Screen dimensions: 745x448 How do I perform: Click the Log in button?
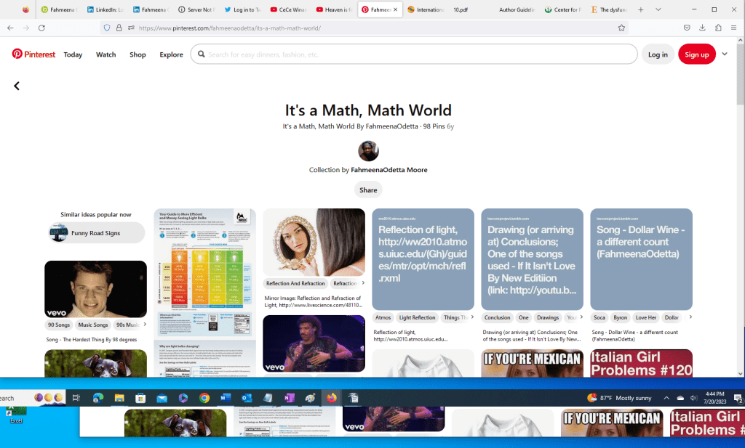coord(657,54)
